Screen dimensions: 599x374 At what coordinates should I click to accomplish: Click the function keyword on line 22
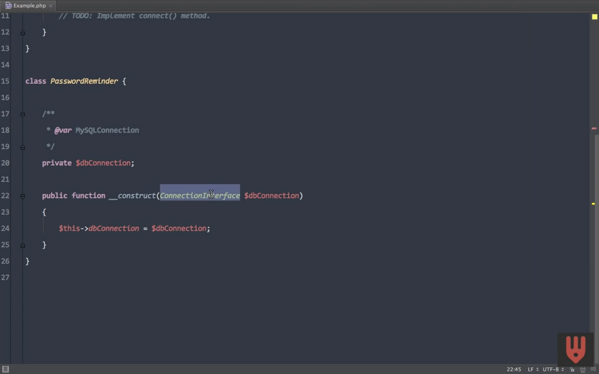click(x=88, y=195)
